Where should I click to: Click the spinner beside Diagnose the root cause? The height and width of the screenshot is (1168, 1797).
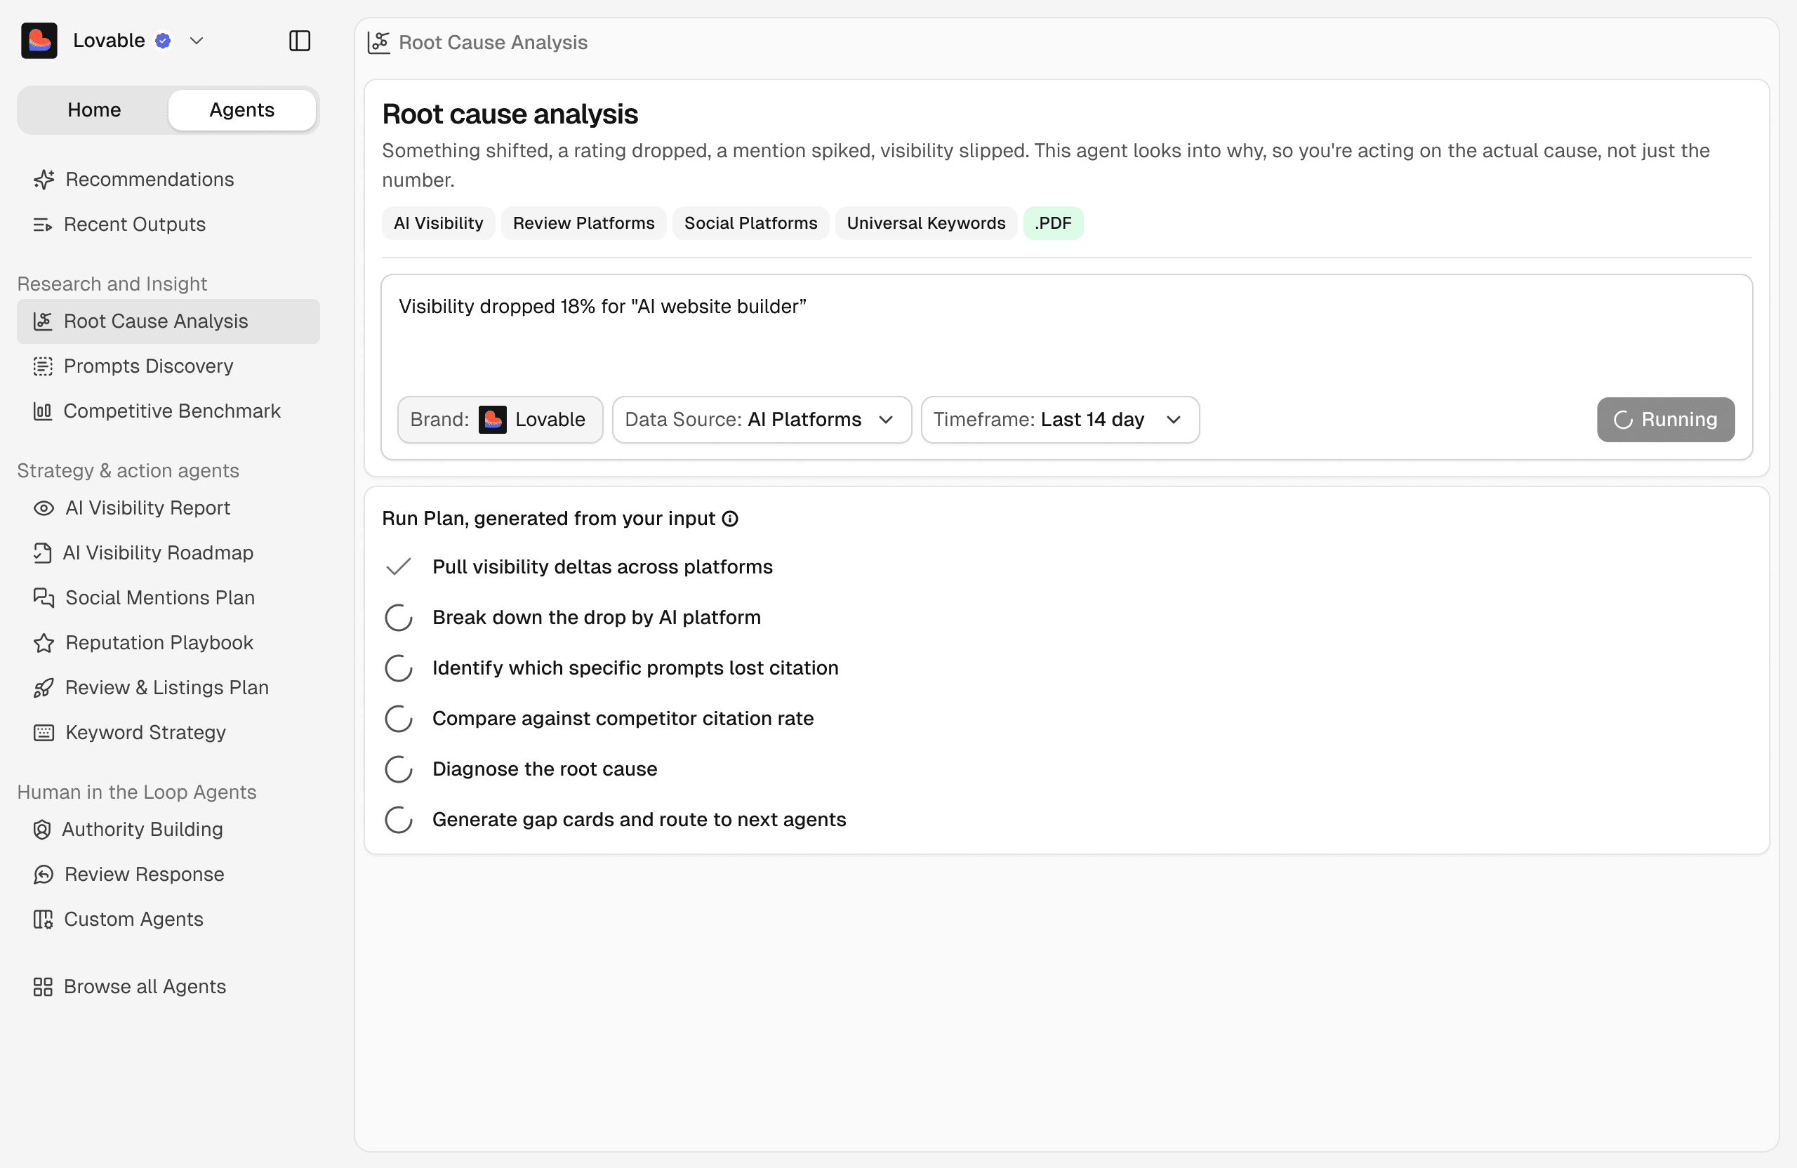(x=399, y=769)
